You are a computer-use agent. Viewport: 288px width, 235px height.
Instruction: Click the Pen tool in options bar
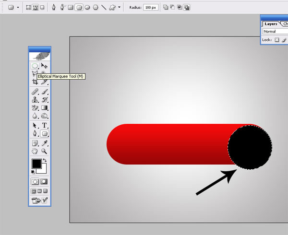tap(53, 7)
